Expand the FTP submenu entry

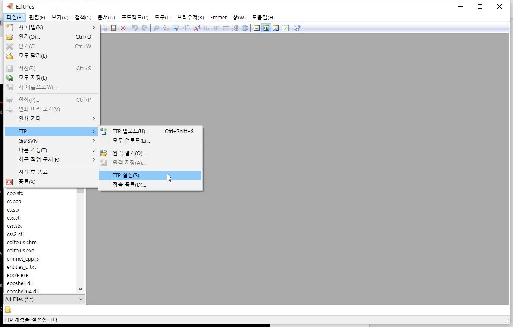coord(51,131)
